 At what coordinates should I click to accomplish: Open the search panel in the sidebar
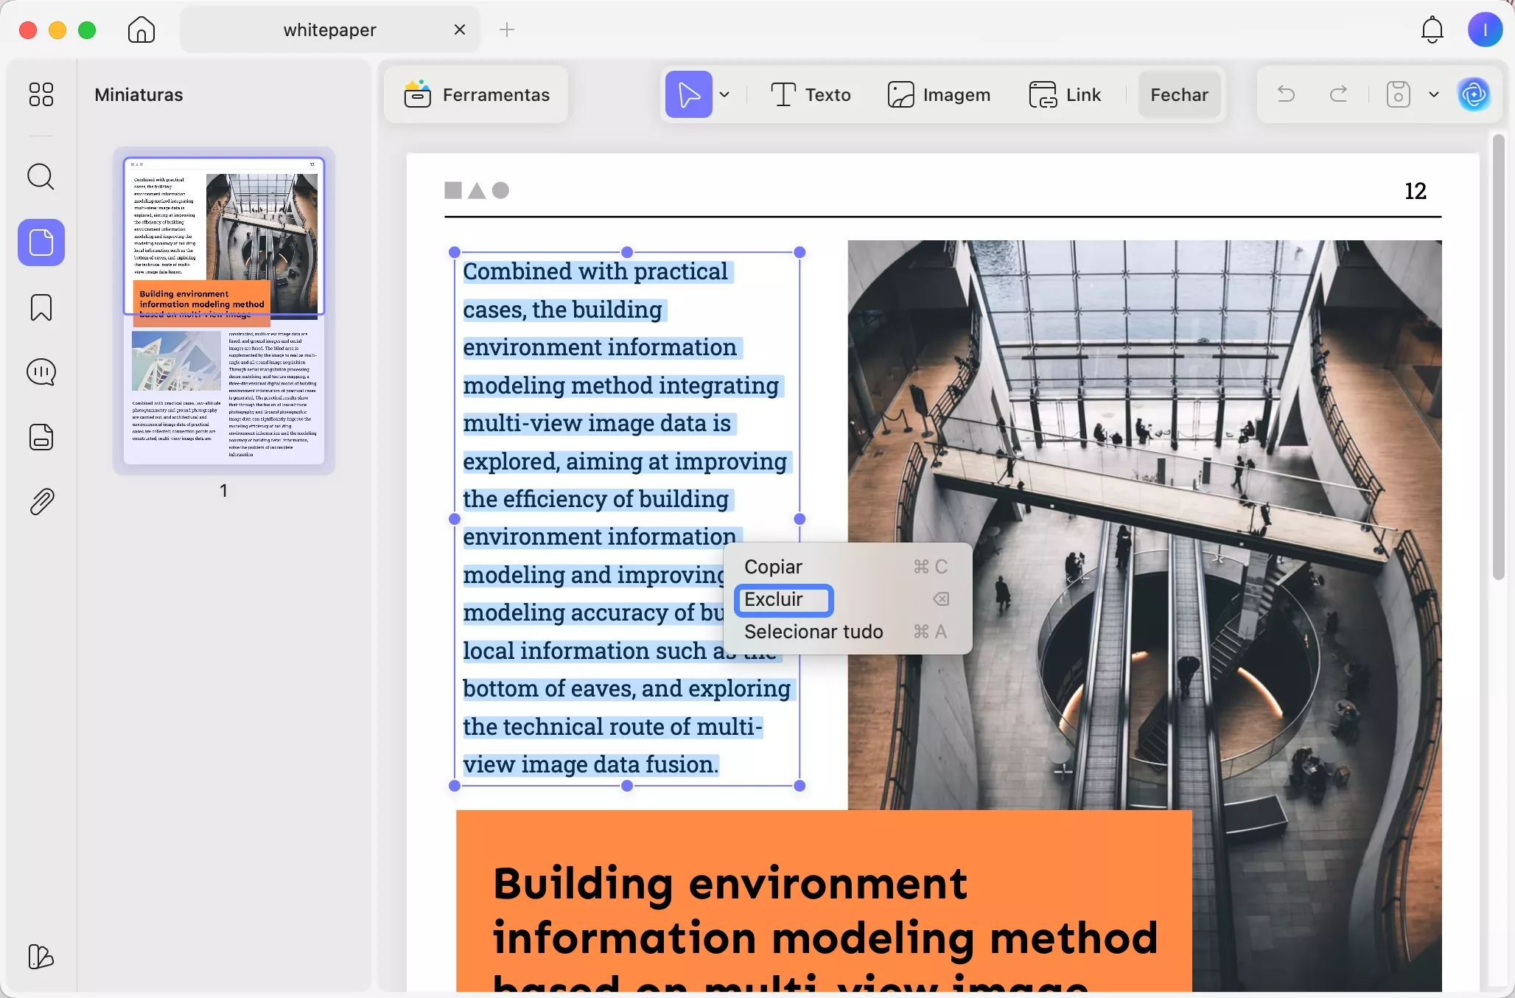point(41,177)
